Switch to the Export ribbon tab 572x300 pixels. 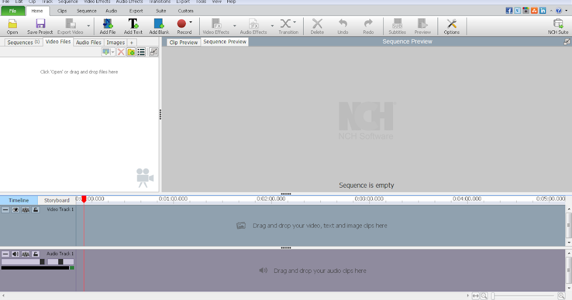(x=136, y=10)
